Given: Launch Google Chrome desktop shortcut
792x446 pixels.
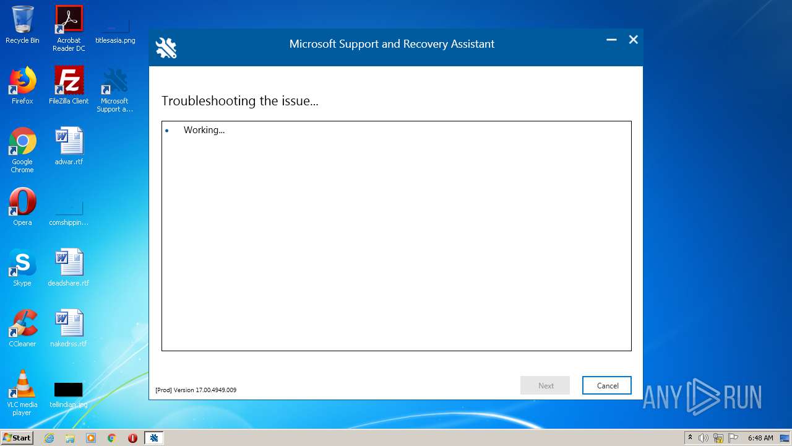Looking at the screenshot, I should [22, 151].
